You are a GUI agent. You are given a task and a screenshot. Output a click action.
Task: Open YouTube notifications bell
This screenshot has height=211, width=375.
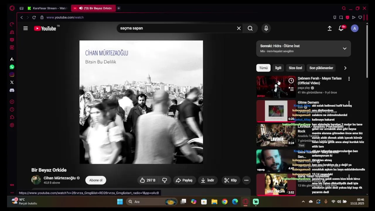[x=341, y=28]
